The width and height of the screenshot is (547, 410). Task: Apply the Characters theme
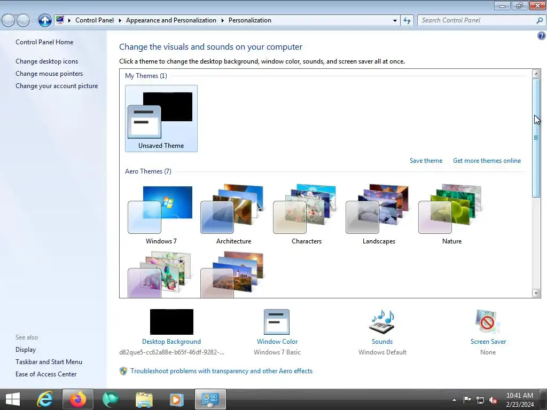pyautogui.click(x=306, y=215)
